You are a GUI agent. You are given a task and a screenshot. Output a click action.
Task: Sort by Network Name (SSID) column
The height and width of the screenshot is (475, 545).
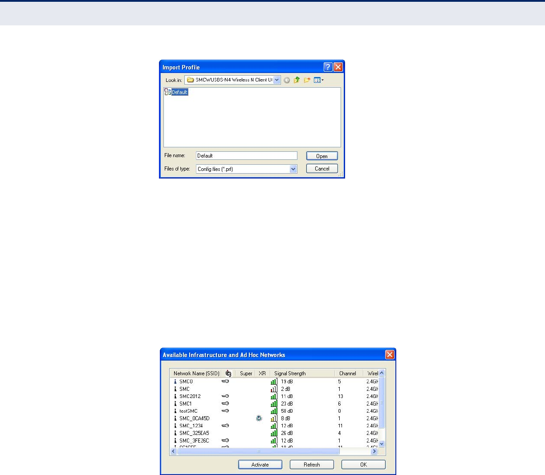coord(196,374)
